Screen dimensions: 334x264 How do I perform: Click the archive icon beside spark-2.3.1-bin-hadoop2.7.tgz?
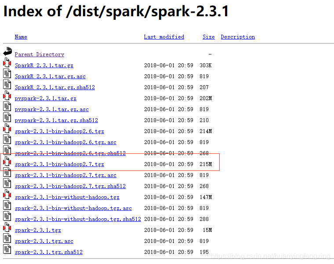click(x=7, y=161)
